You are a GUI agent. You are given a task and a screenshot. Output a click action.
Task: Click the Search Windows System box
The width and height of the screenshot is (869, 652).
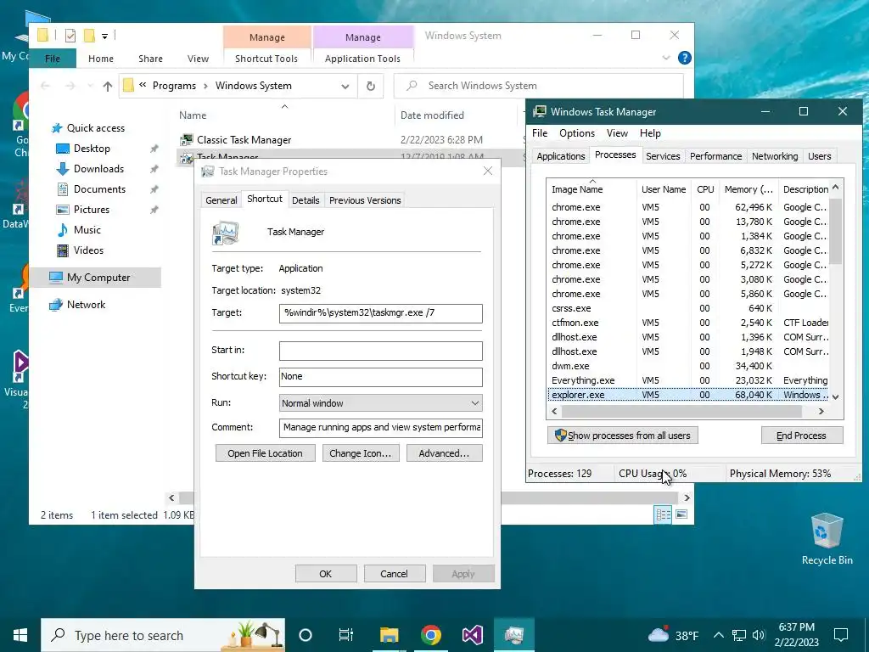point(539,86)
